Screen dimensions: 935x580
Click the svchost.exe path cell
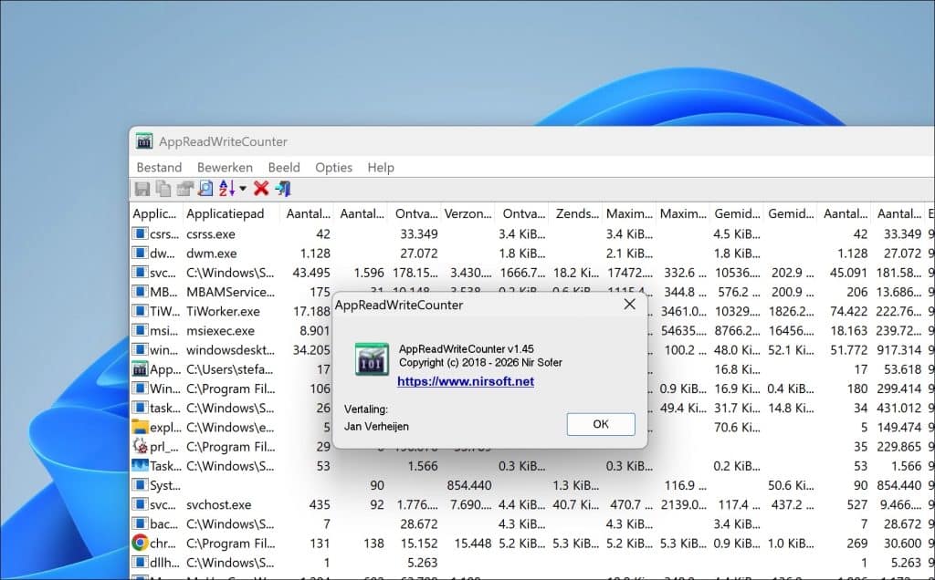(218, 504)
